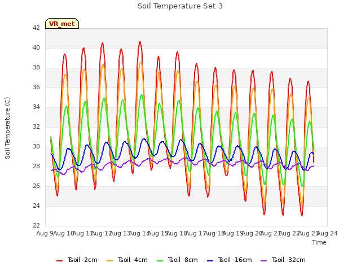Click the 42 y-axis tick label

point(36,28)
